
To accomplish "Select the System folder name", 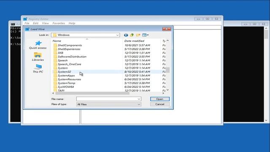I will click(x=63, y=68).
